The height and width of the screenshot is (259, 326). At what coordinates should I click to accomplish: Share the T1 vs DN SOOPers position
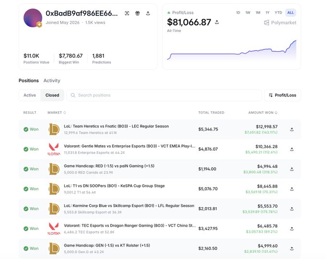(291, 189)
